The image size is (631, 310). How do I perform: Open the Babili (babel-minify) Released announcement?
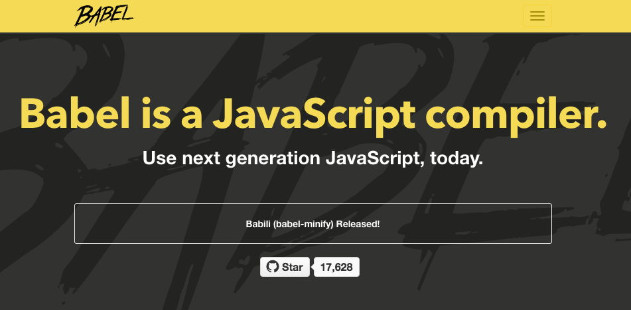[x=313, y=224]
